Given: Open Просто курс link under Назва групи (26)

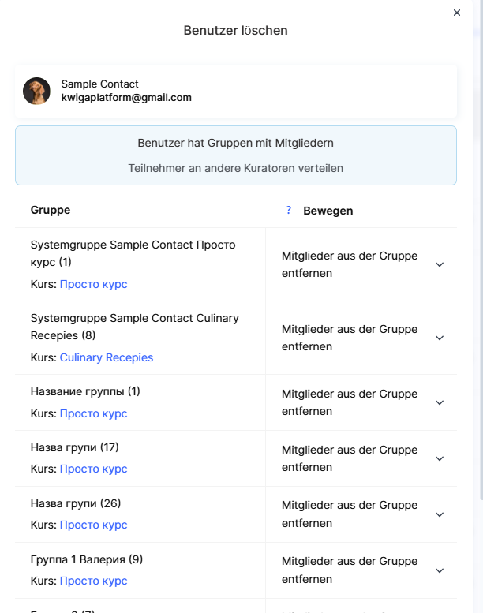Looking at the screenshot, I should (x=93, y=525).
